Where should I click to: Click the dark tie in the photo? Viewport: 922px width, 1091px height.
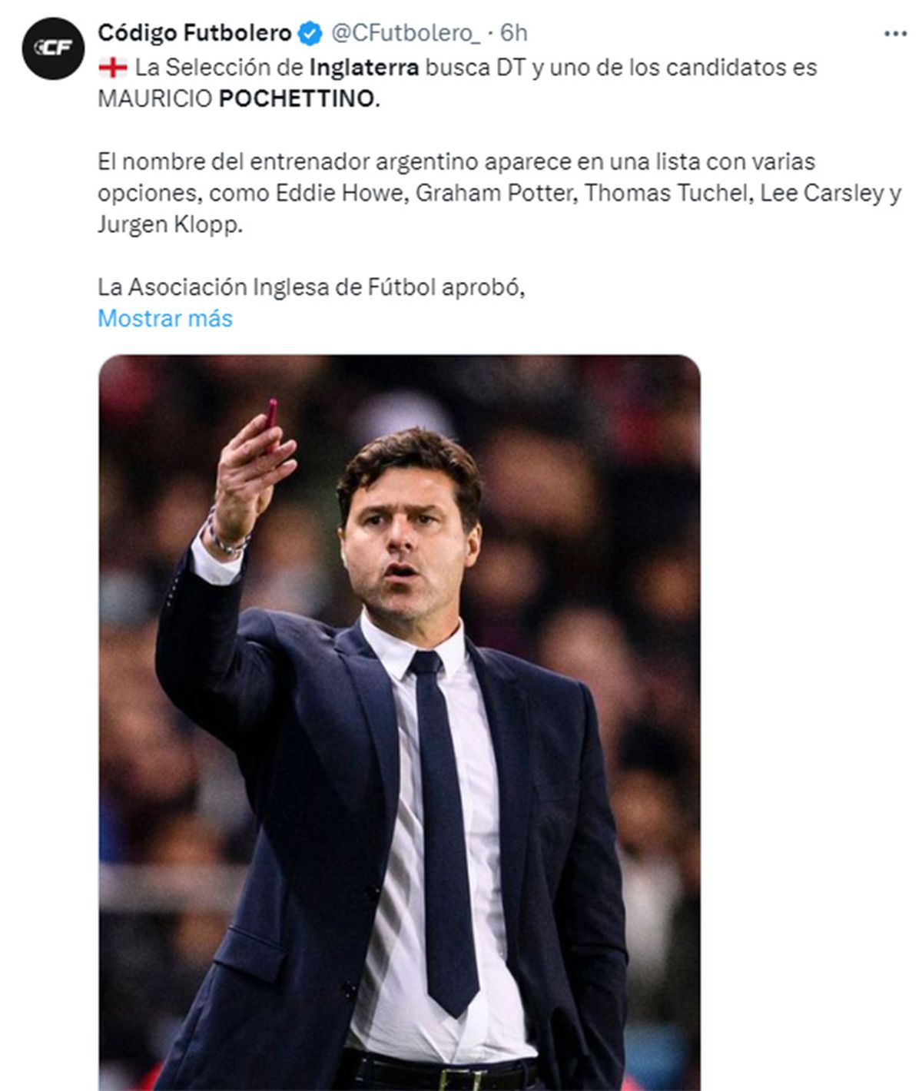pyautogui.click(x=444, y=830)
